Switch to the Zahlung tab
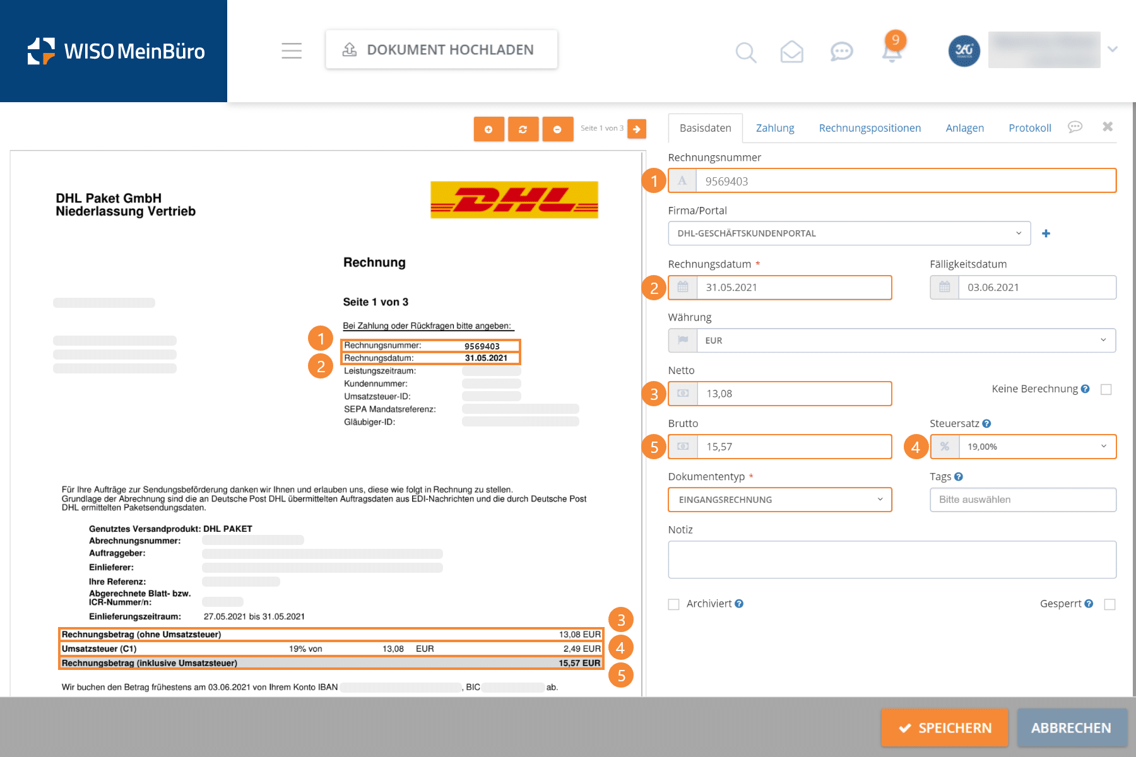1136x757 pixels. pyautogui.click(x=775, y=128)
